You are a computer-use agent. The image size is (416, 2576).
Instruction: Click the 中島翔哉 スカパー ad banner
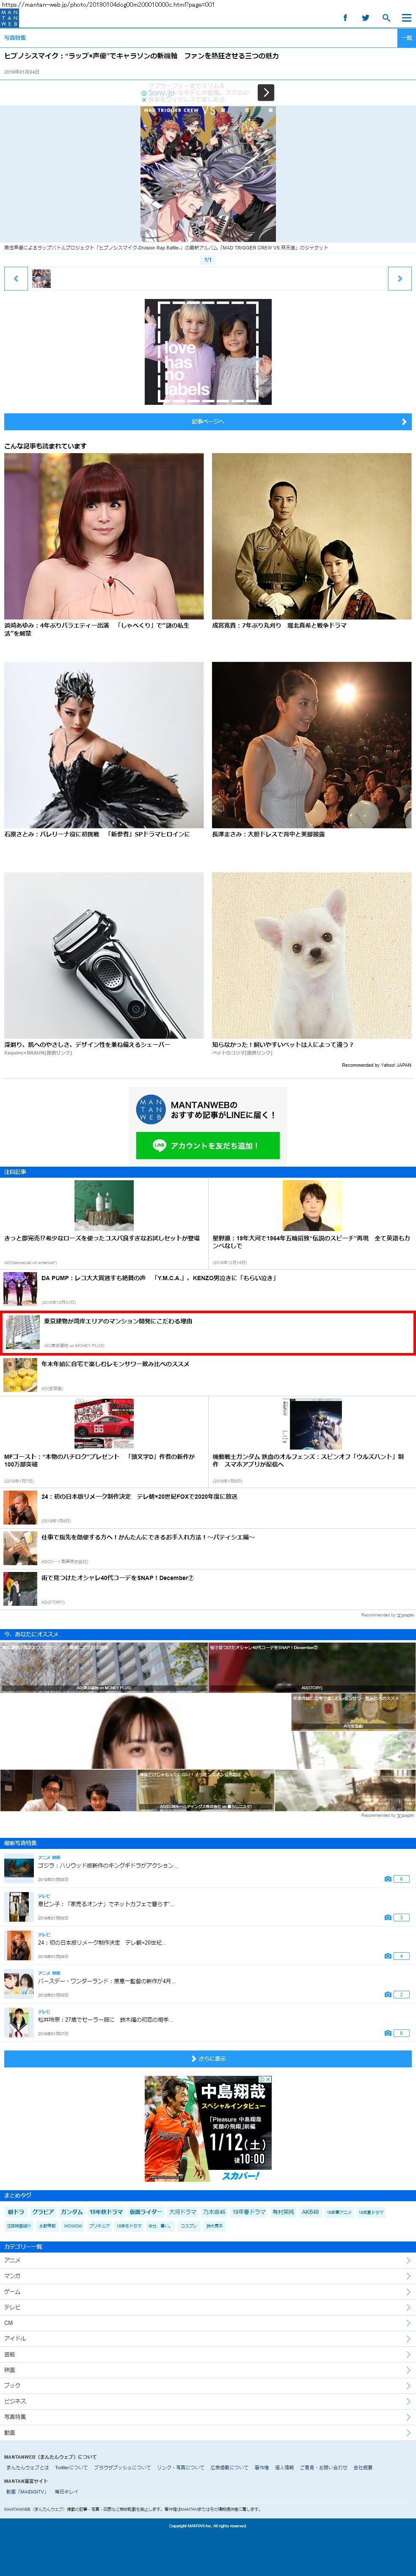208,2129
